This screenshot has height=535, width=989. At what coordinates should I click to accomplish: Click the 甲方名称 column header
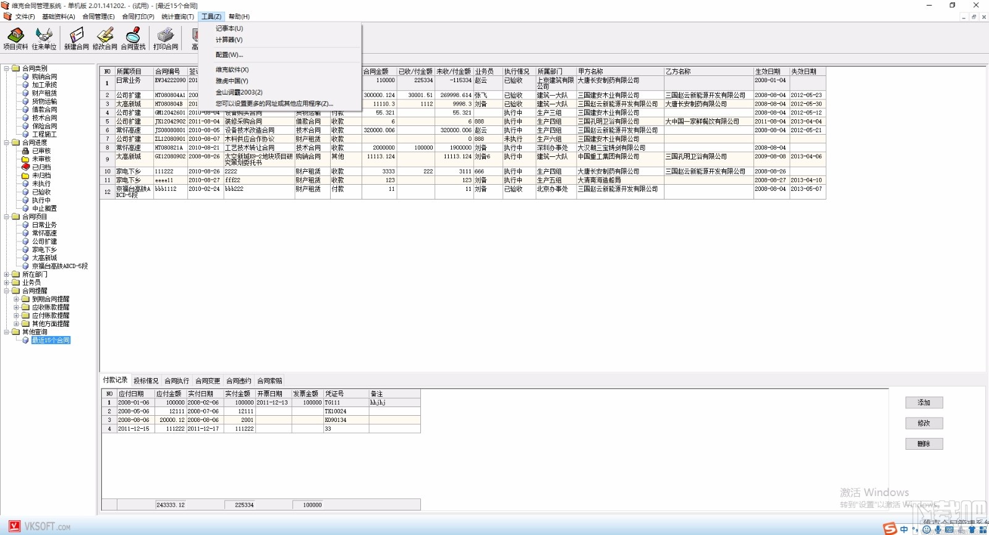point(620,72)
